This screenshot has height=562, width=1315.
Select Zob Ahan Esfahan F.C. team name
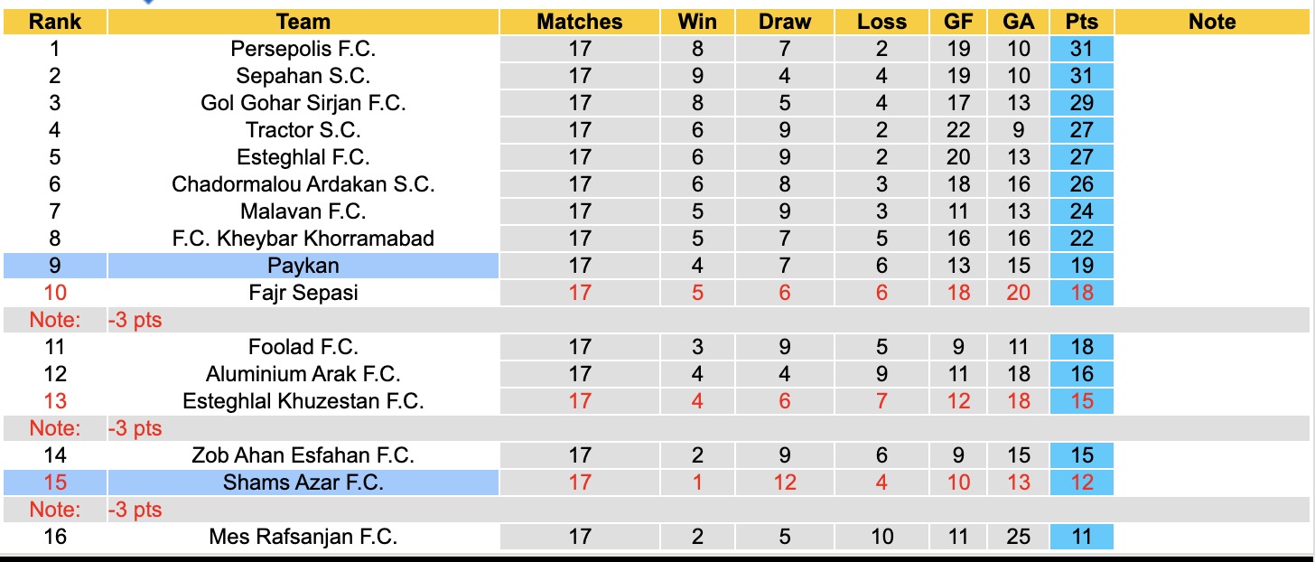303,455
